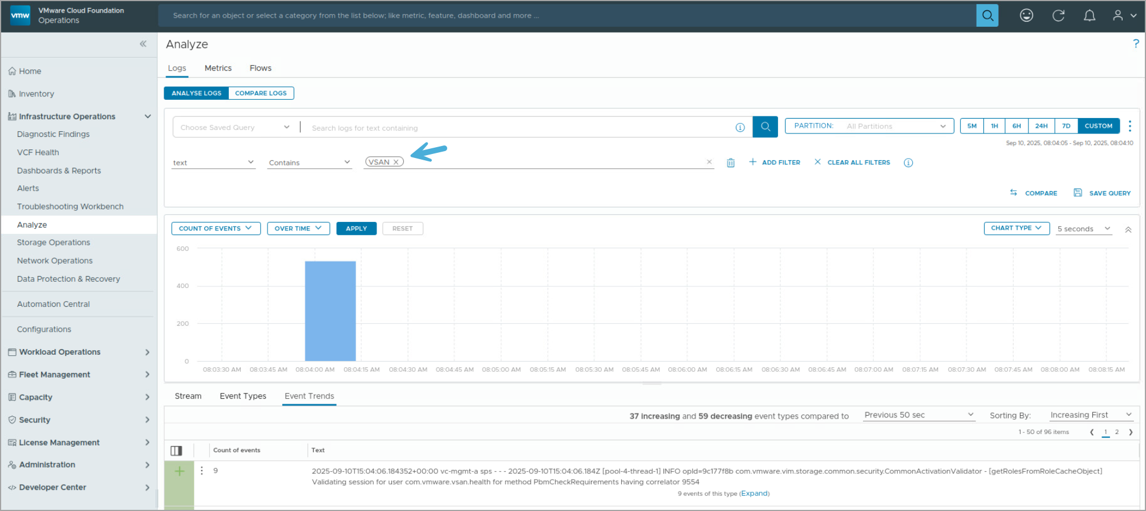Expand Workload Operations section
The height and width of the screenshot is (511, 1146).
click(147, 352)
